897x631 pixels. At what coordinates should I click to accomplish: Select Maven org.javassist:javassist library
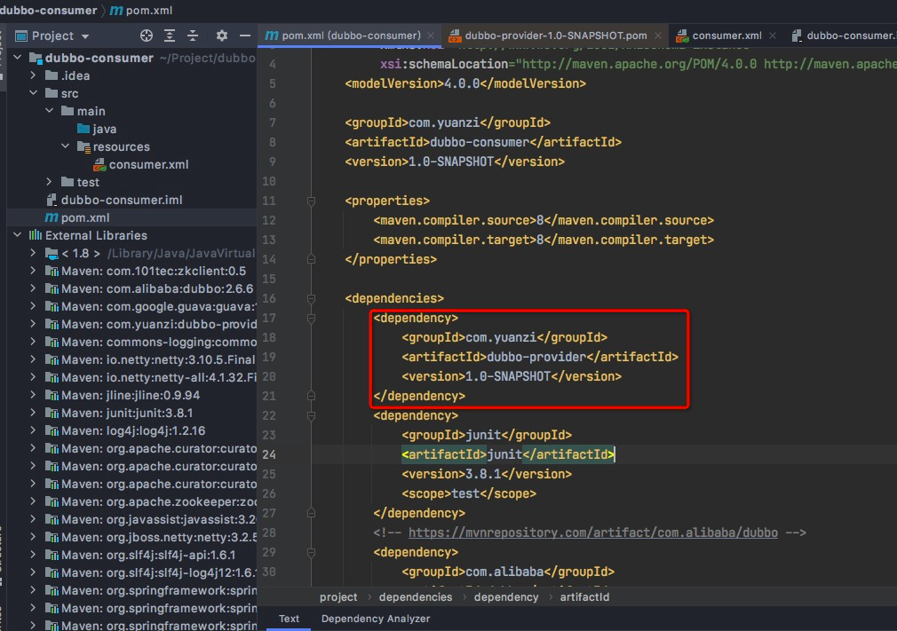[x=150, y=519]
